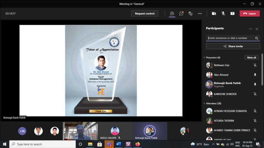Select KAWSHIK SHIKDER in the participants list
This screenshot has width=264, height=148.
pos(225,94)
